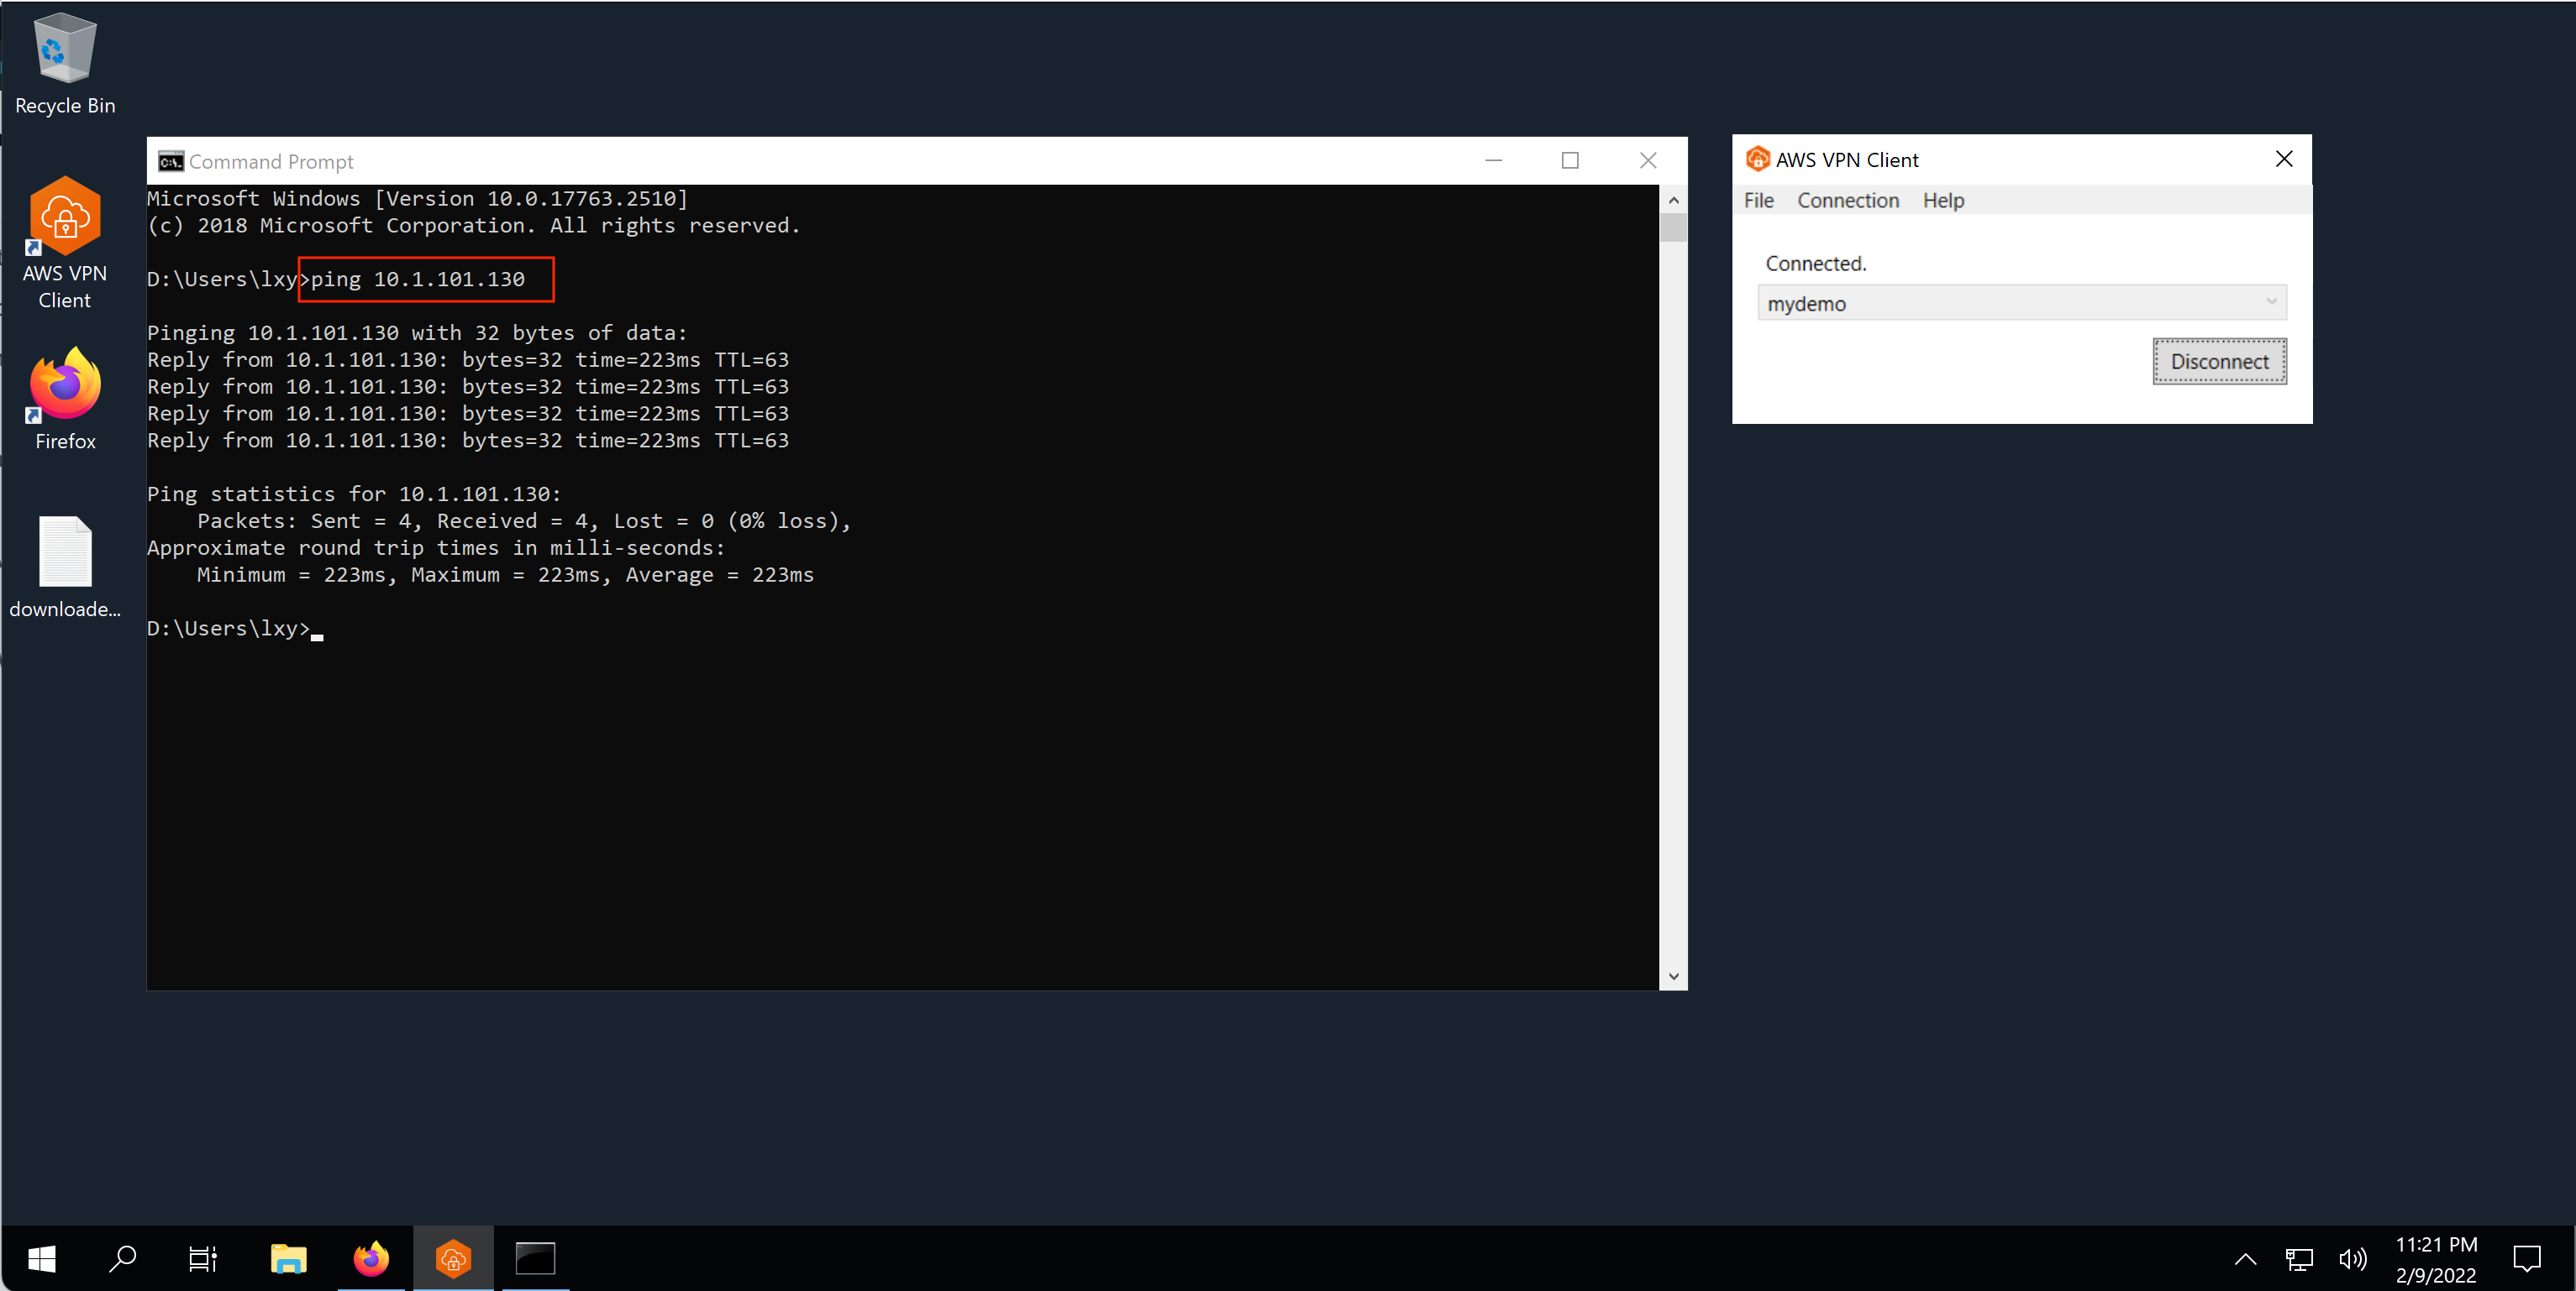
Task: Open the Connection menu
Action: [x=1848, y=200]
